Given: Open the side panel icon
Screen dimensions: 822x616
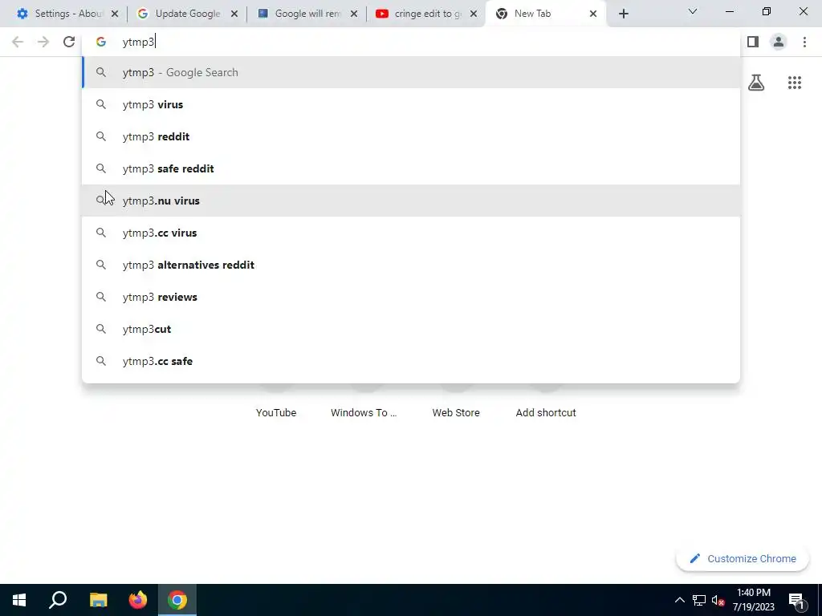Looking at the screenshot, I should [753, 42].
